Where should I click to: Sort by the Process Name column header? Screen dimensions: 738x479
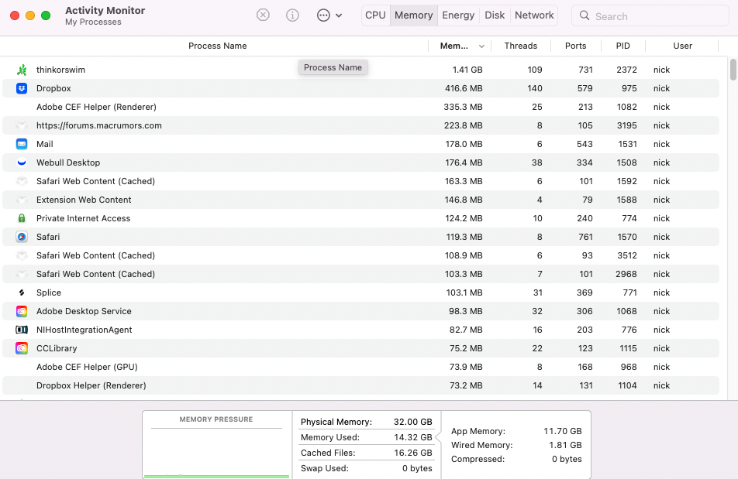coord(217,46)
